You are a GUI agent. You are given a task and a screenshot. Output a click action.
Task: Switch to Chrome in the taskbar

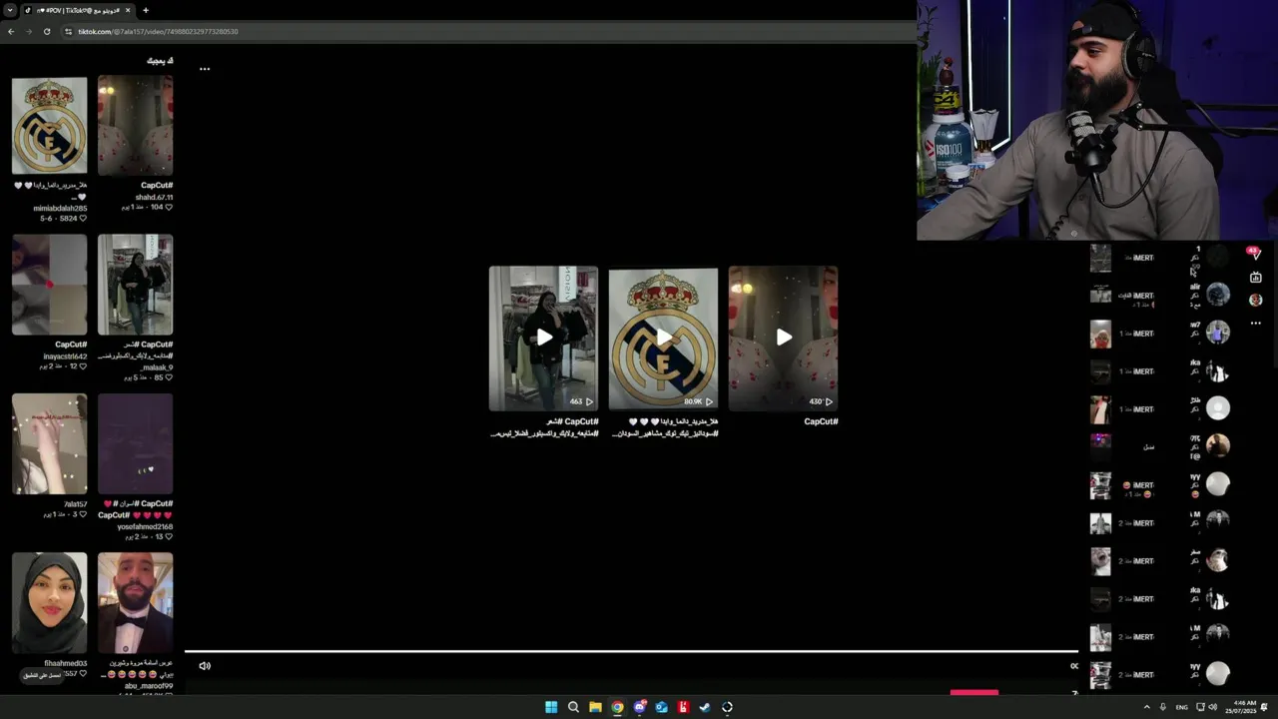pyautogui.click(x=617, y=707)
